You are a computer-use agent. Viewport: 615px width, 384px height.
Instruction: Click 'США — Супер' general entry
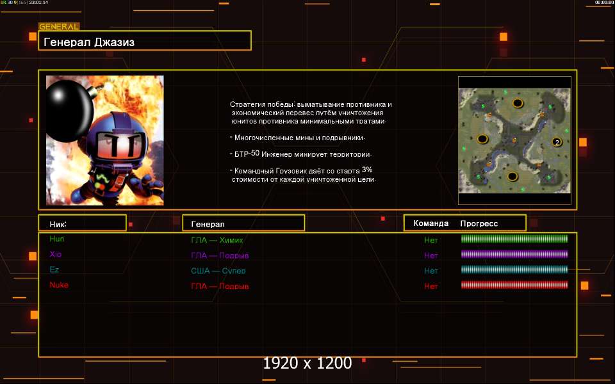218,271
